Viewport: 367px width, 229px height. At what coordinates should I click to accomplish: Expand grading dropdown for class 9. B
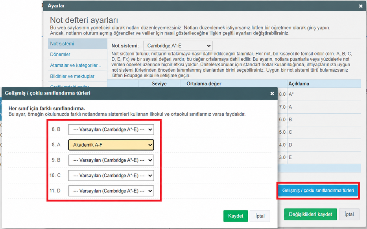click(x=111, y=160)
